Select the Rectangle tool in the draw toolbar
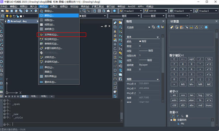 1,40
